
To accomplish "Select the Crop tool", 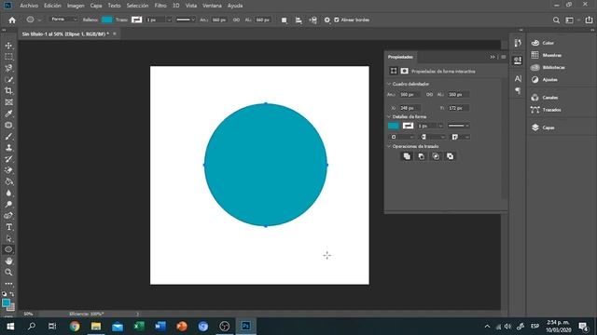I will [x=8, y=91].
